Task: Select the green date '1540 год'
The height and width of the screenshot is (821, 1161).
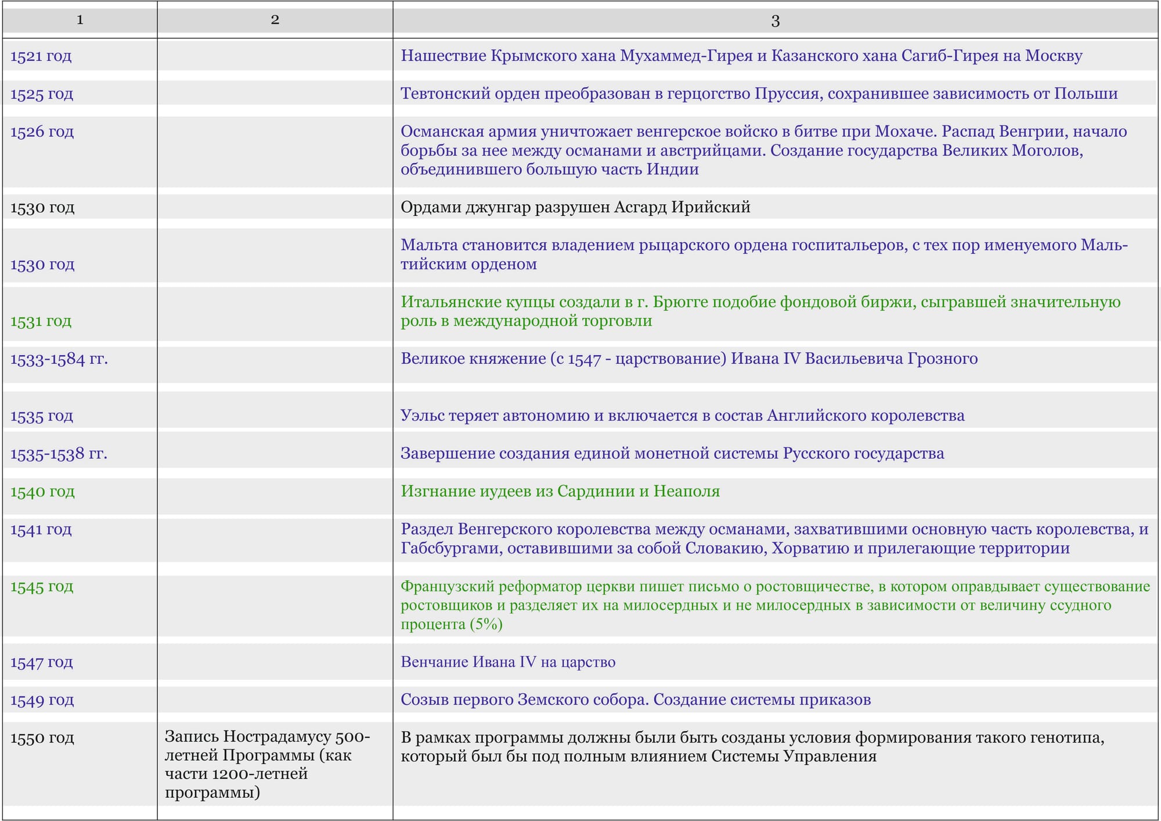Action: (42, 491)
